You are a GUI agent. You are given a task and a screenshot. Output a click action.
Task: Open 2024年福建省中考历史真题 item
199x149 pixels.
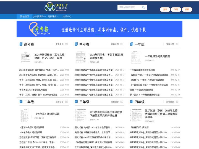pos(93,75)
